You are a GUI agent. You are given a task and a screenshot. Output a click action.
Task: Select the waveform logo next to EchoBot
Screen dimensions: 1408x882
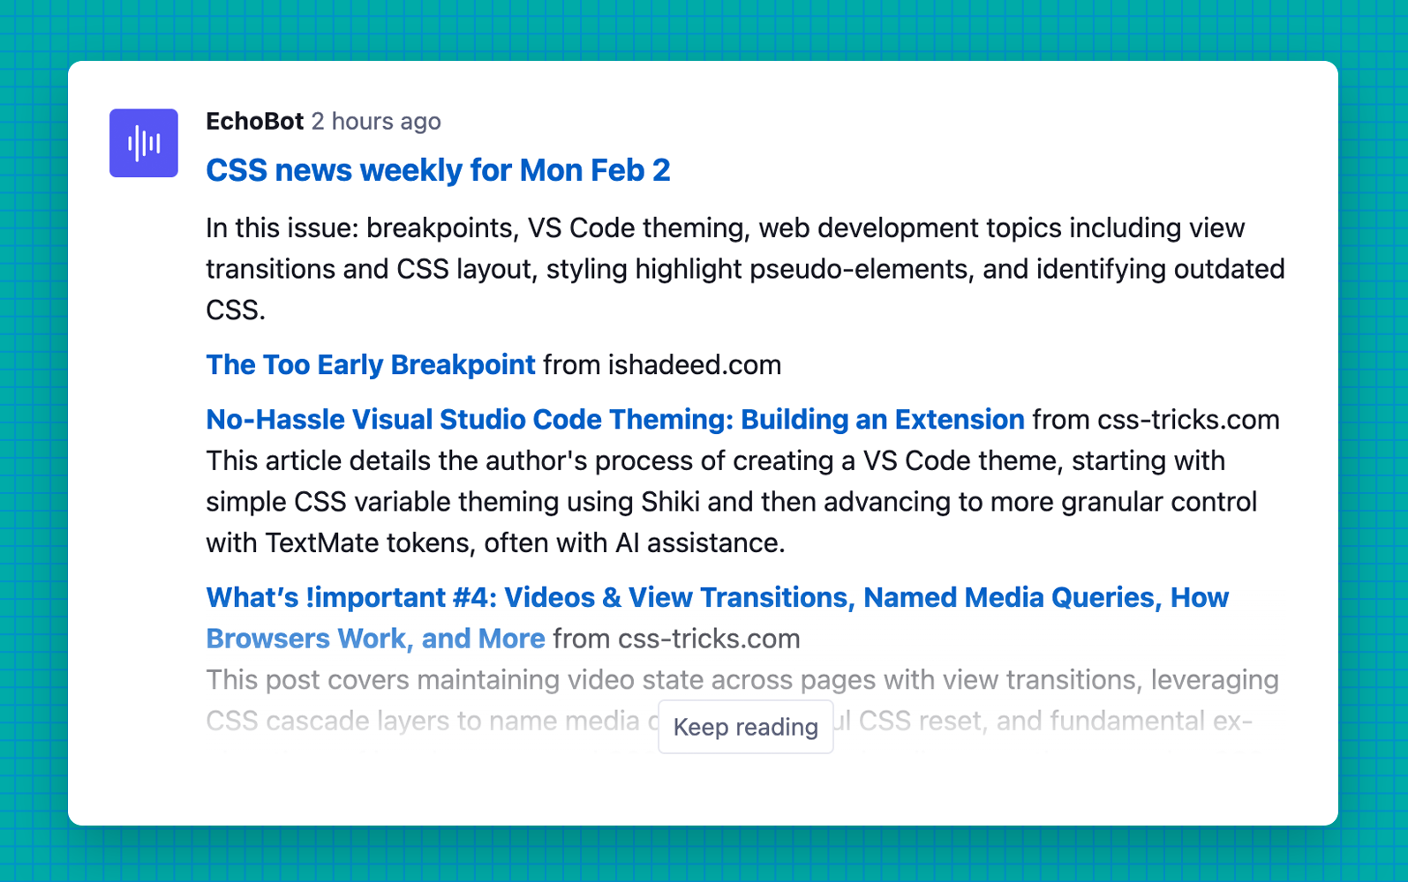(x=143, y=142)
